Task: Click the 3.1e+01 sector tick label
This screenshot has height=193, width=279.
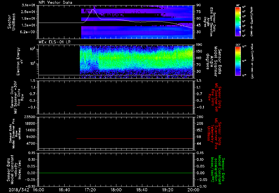Action: (28, 5)
